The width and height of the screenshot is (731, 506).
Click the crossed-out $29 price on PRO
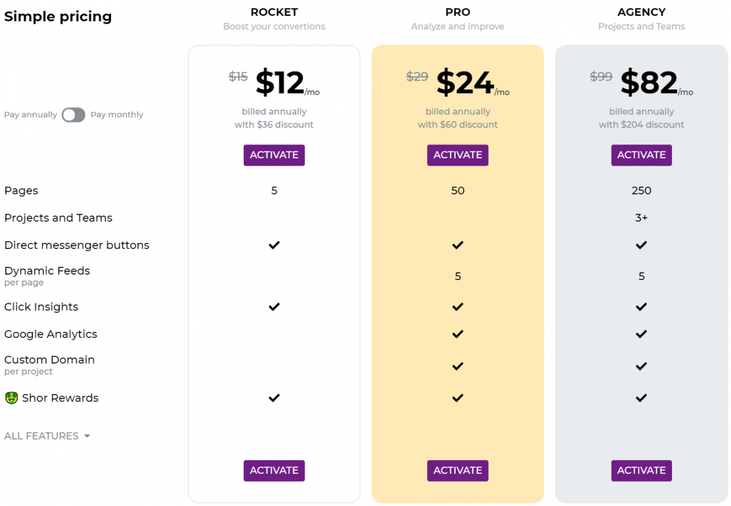(x=417, y=77)
